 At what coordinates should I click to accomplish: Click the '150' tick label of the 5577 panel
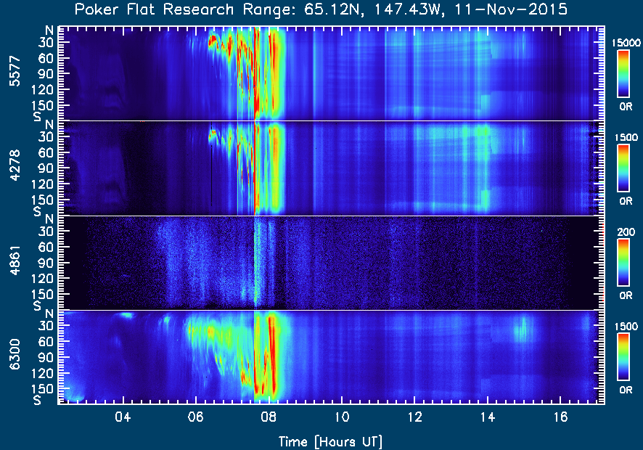coord(43,105)
